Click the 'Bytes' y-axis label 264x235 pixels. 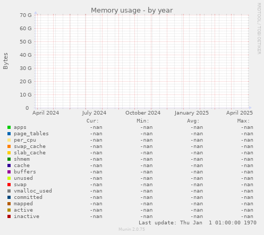(5, 61)
